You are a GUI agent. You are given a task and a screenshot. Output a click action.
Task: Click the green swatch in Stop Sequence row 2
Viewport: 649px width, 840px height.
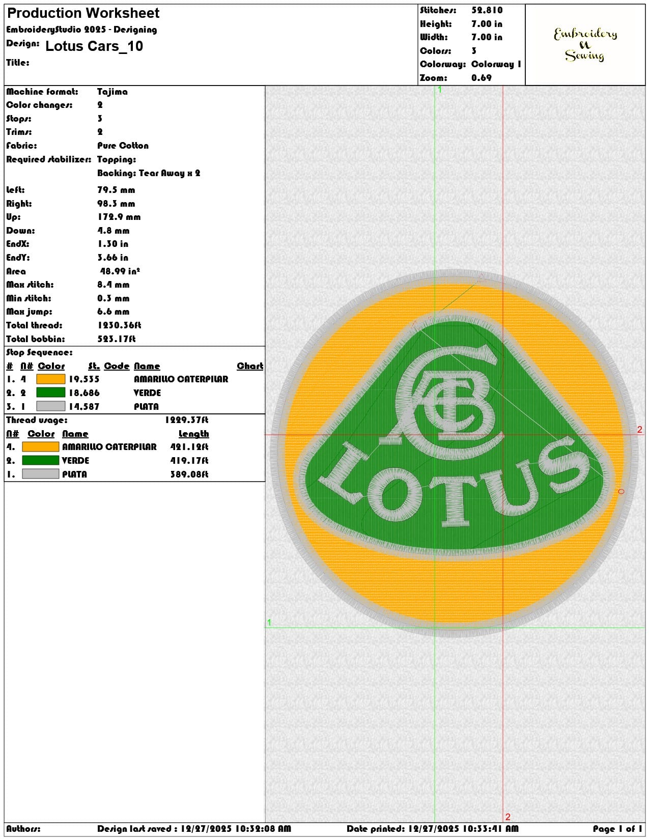(x=51, y=393)
